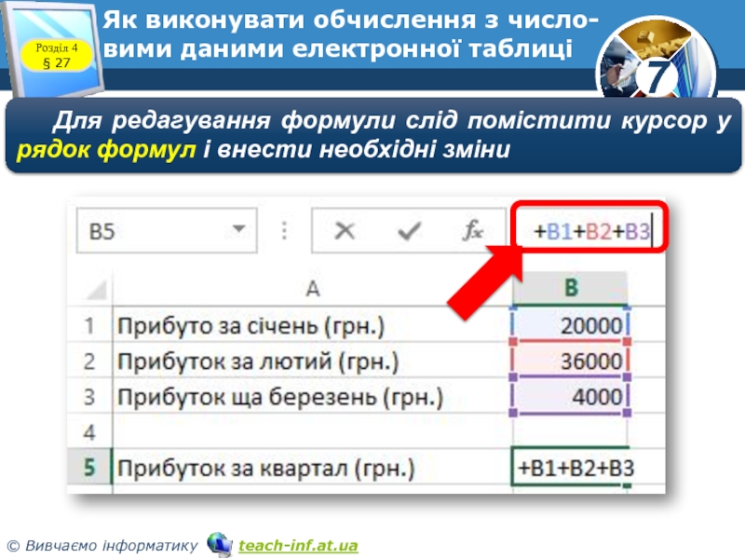Select column A header
745x559 pixels.
[x=312, y=288]
